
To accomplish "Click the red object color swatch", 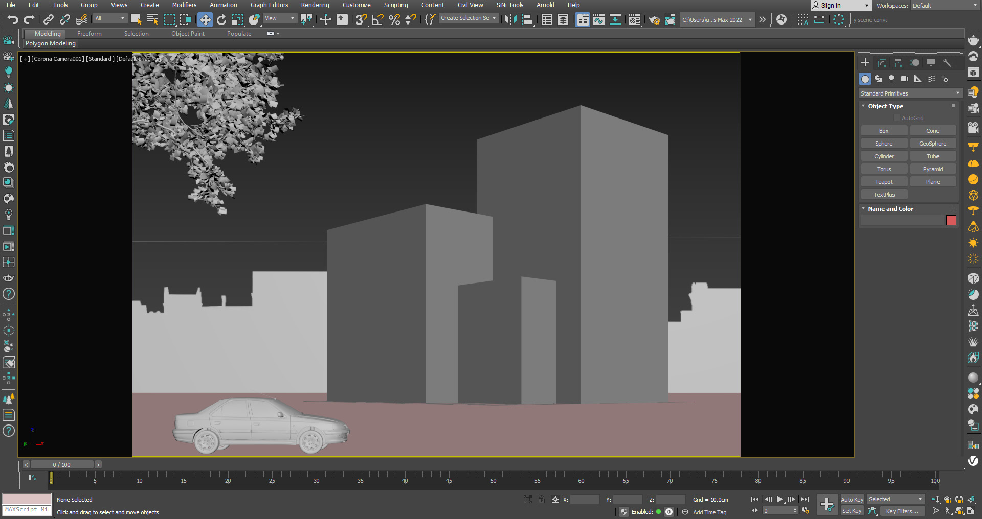I will 951,220.
